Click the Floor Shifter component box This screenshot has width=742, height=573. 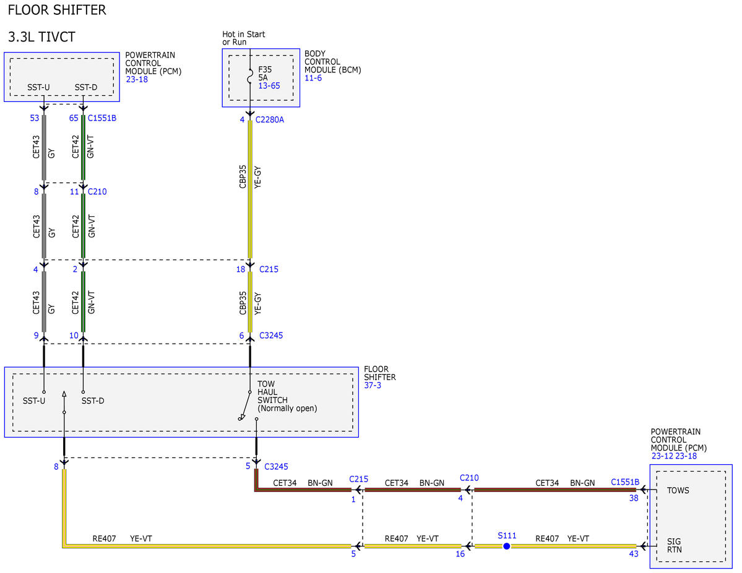point(182,402)
